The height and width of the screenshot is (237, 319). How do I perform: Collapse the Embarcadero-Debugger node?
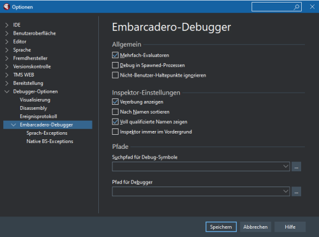click(13, 125)
